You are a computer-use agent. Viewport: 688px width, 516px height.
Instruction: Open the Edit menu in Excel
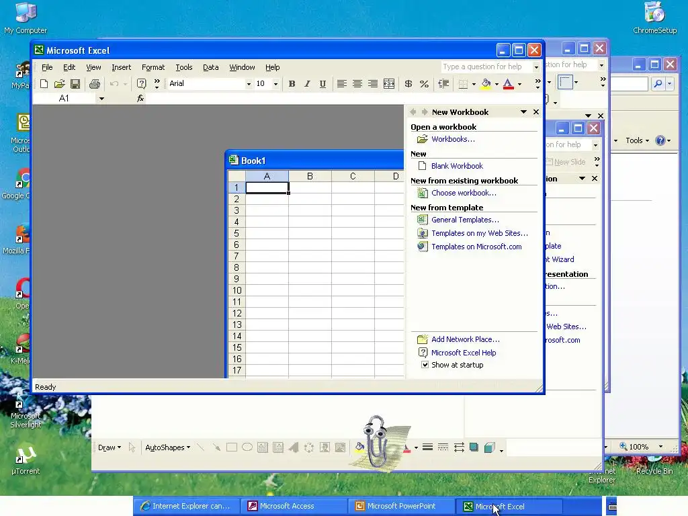(x=69, y=68)
